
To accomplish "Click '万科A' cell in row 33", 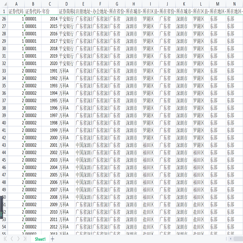I will tap(67, 71).
